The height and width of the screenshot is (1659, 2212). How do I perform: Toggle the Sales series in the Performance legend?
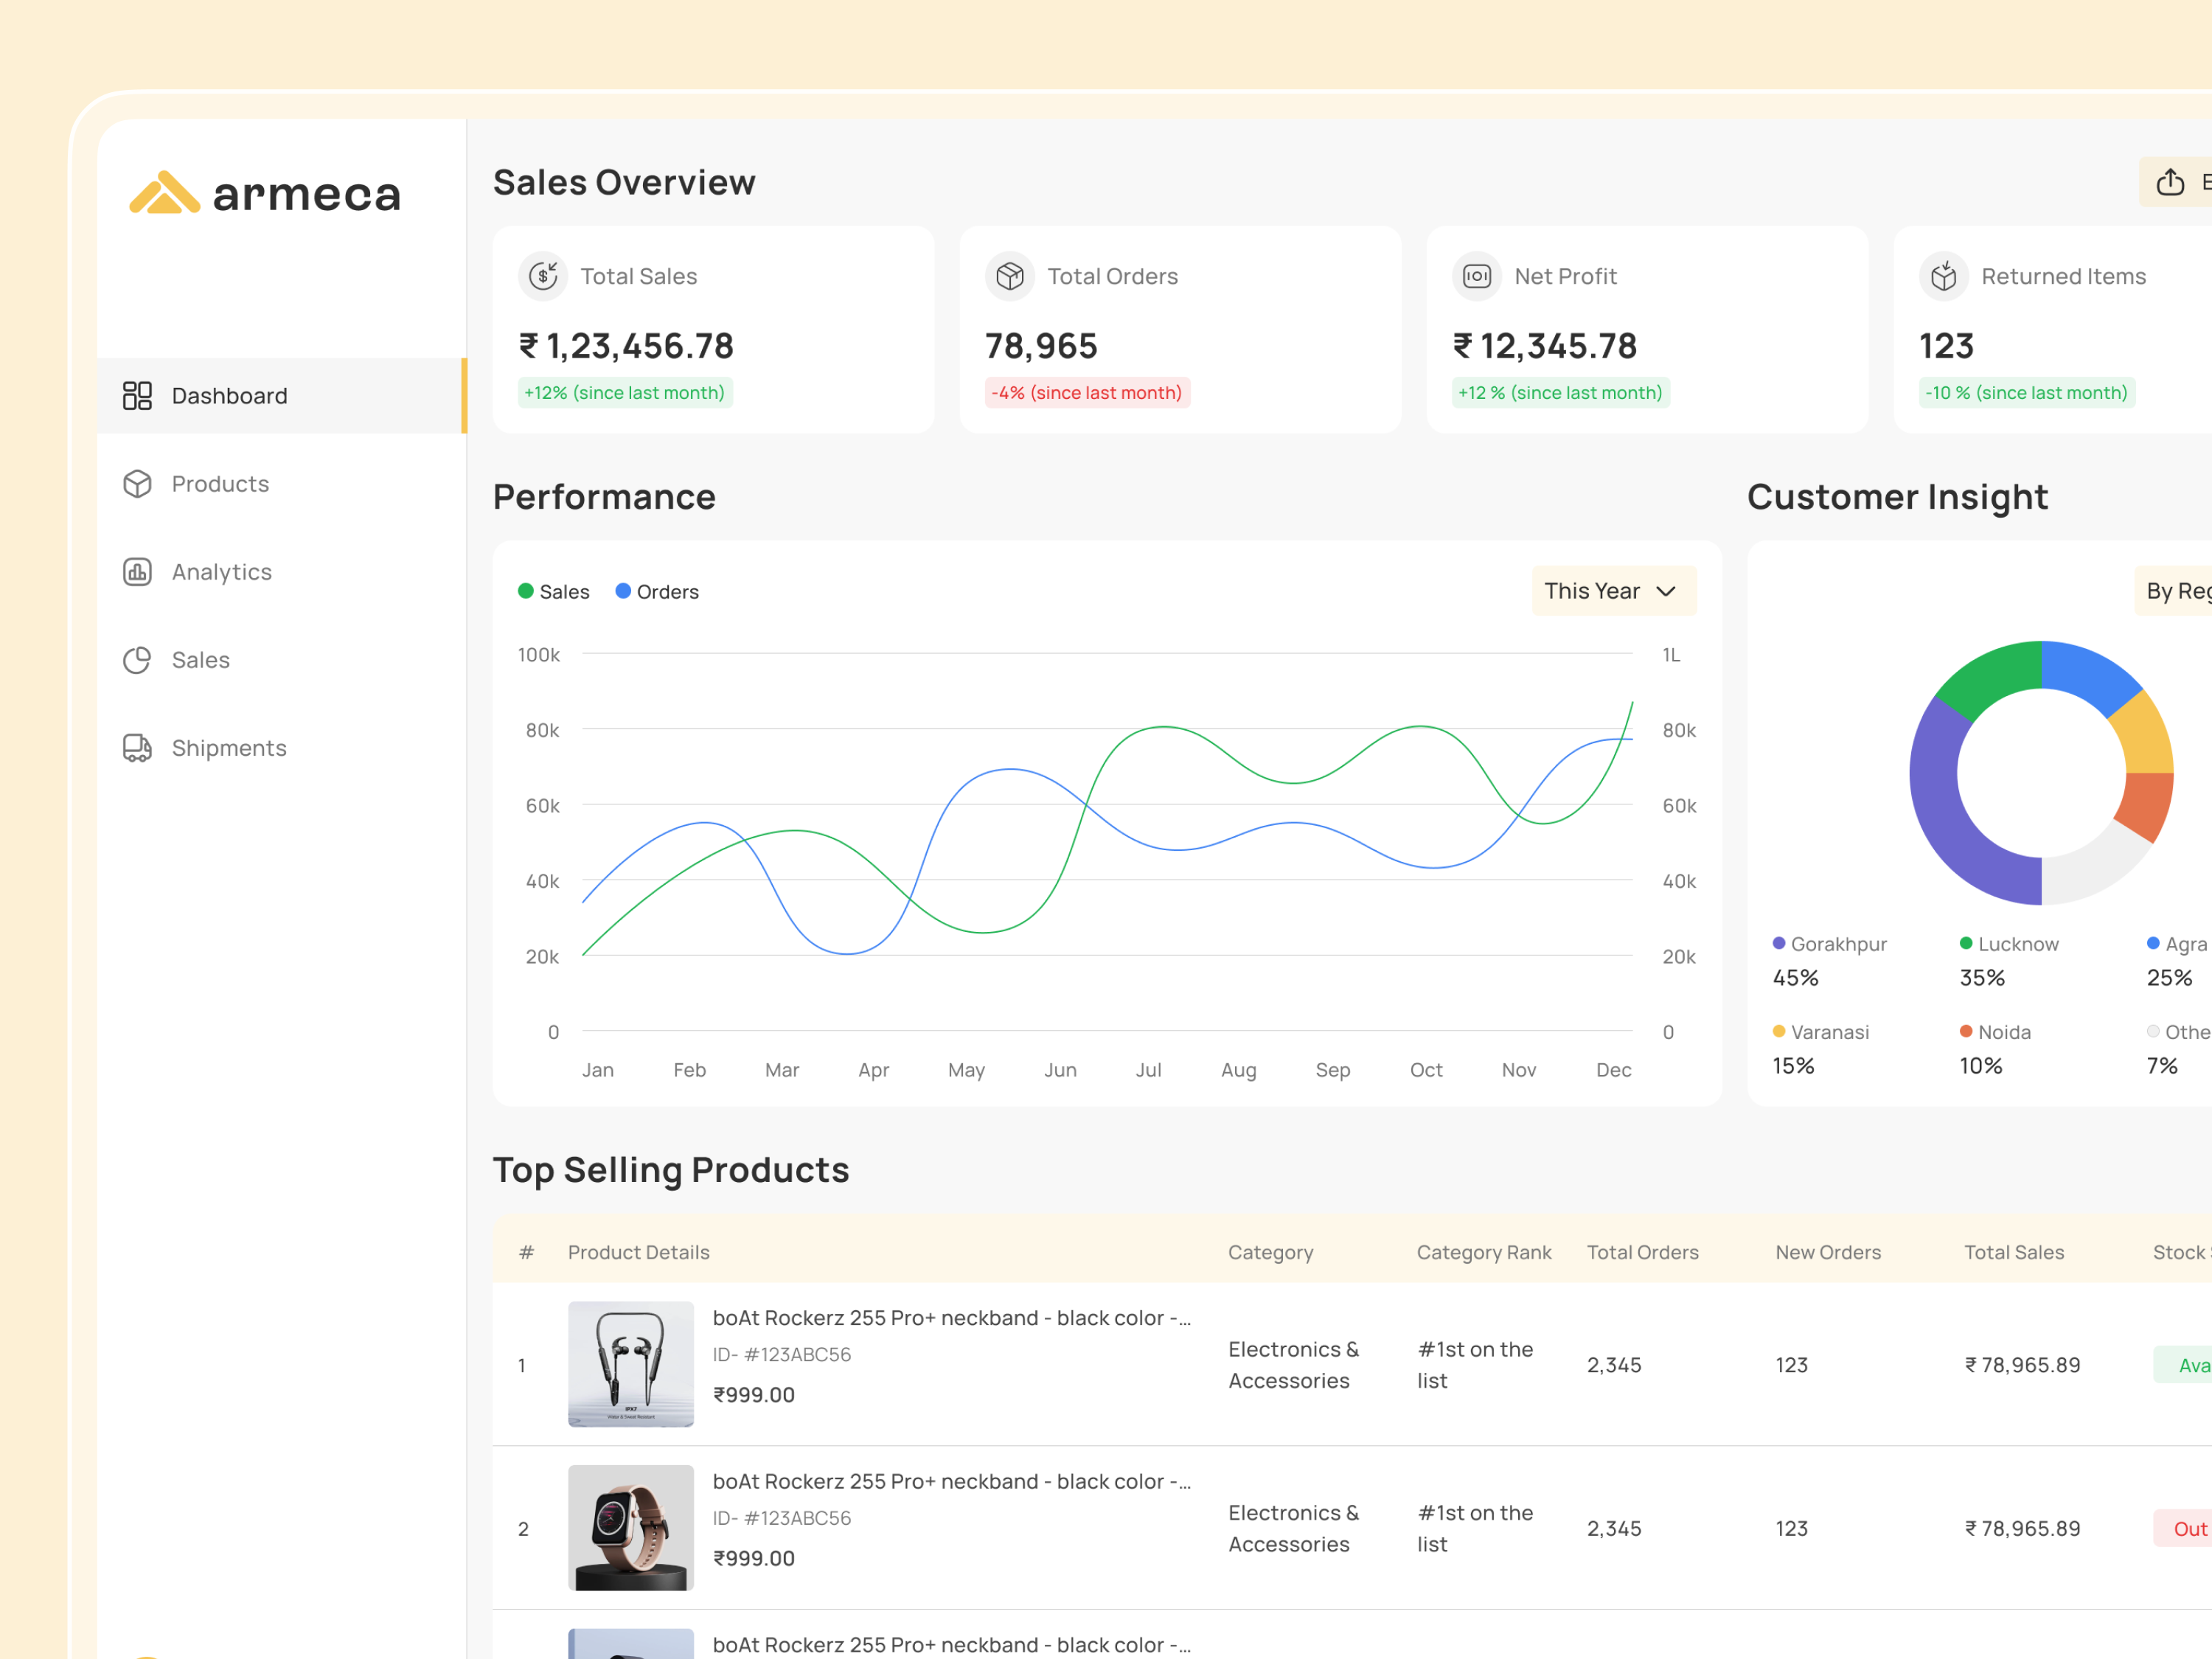[x=553, y=591]
